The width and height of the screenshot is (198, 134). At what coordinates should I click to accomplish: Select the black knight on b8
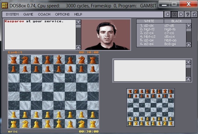pos(25,60)
